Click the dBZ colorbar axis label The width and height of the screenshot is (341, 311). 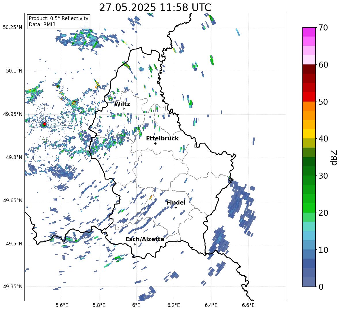[334, 157]
